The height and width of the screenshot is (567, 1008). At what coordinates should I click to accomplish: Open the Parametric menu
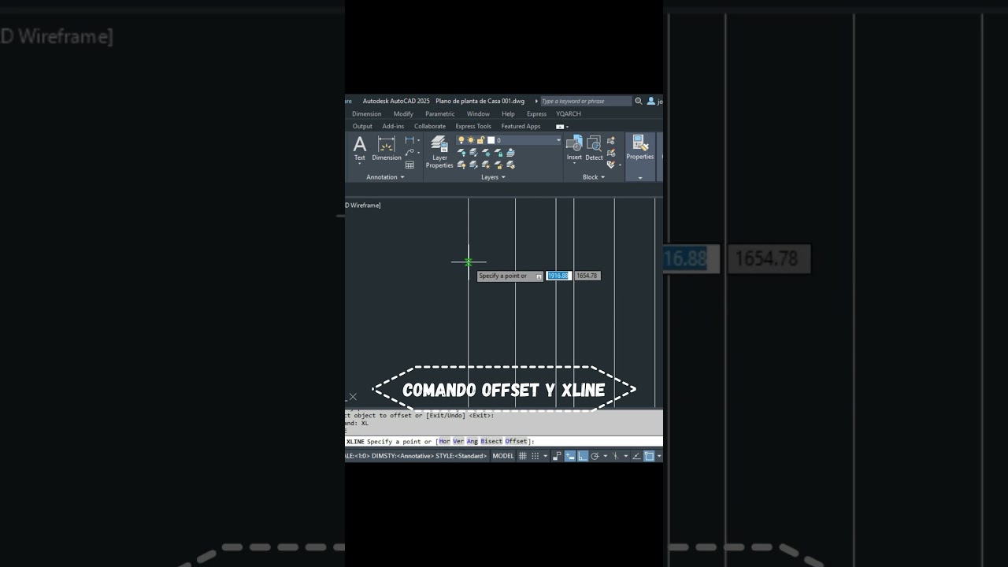click(x=439, y=114)
